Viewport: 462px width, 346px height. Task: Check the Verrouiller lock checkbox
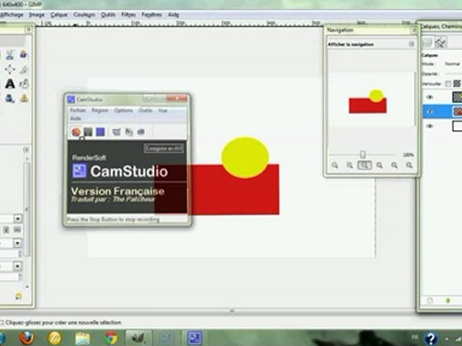(x=448, y=84)
